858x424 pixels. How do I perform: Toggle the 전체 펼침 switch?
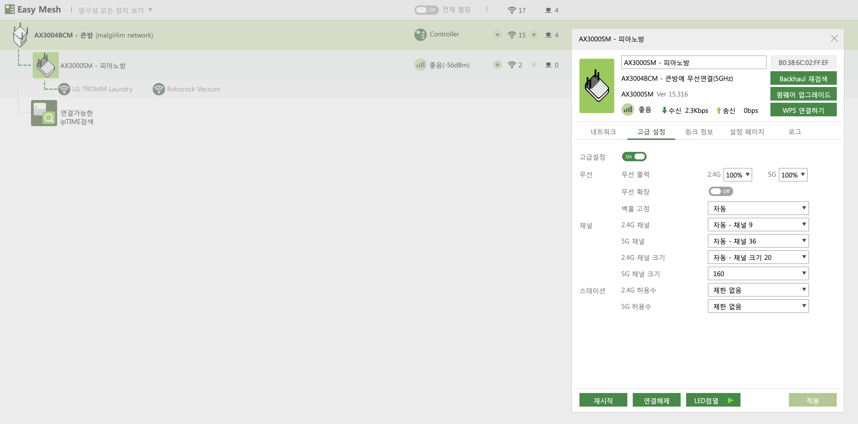pyautogui.click(x=426, y=10)
